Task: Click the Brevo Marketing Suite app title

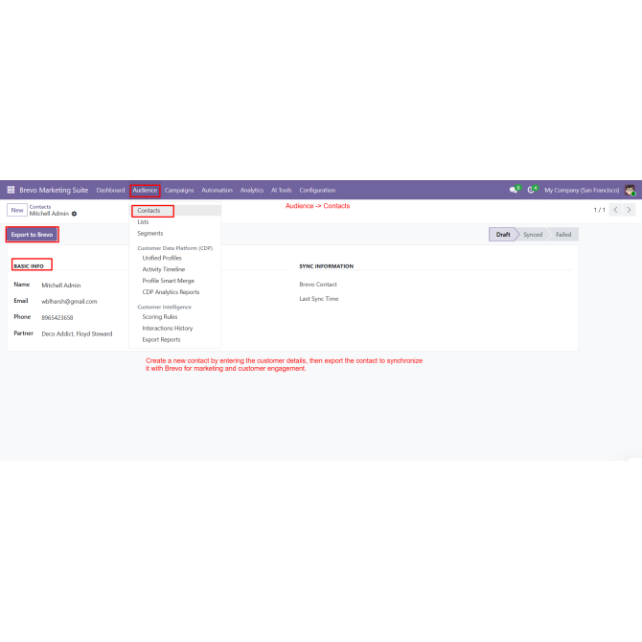Action: point(54,190)
